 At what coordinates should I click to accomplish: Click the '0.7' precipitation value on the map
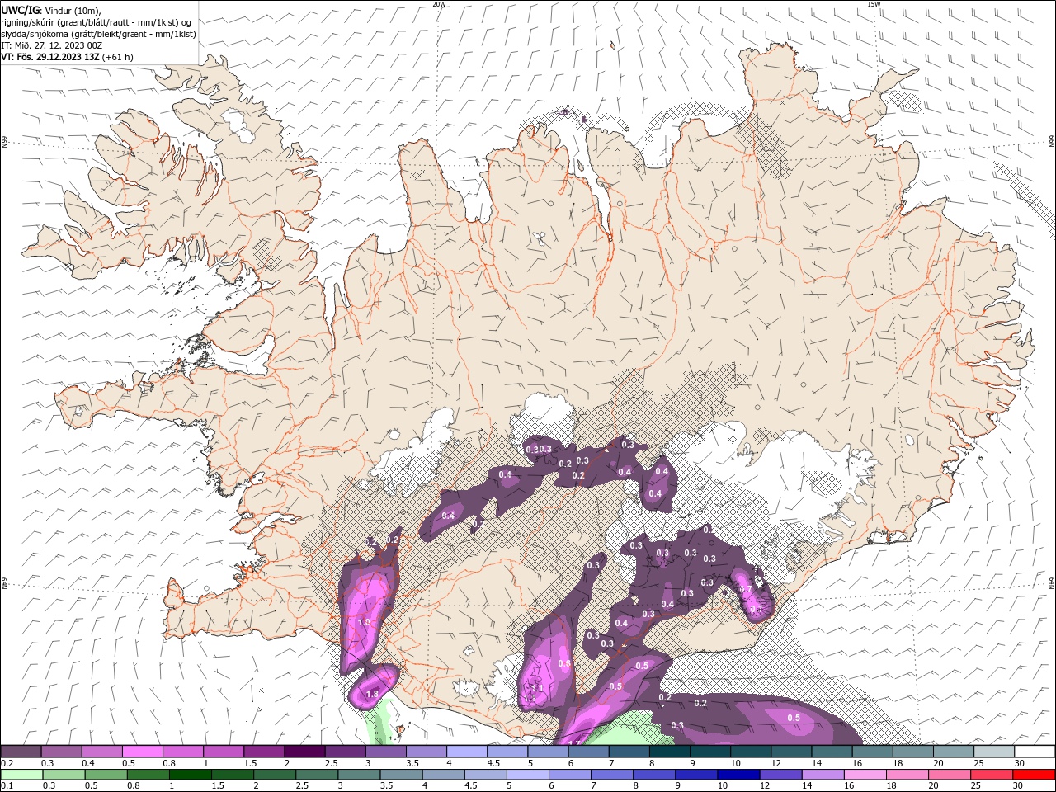745,589
